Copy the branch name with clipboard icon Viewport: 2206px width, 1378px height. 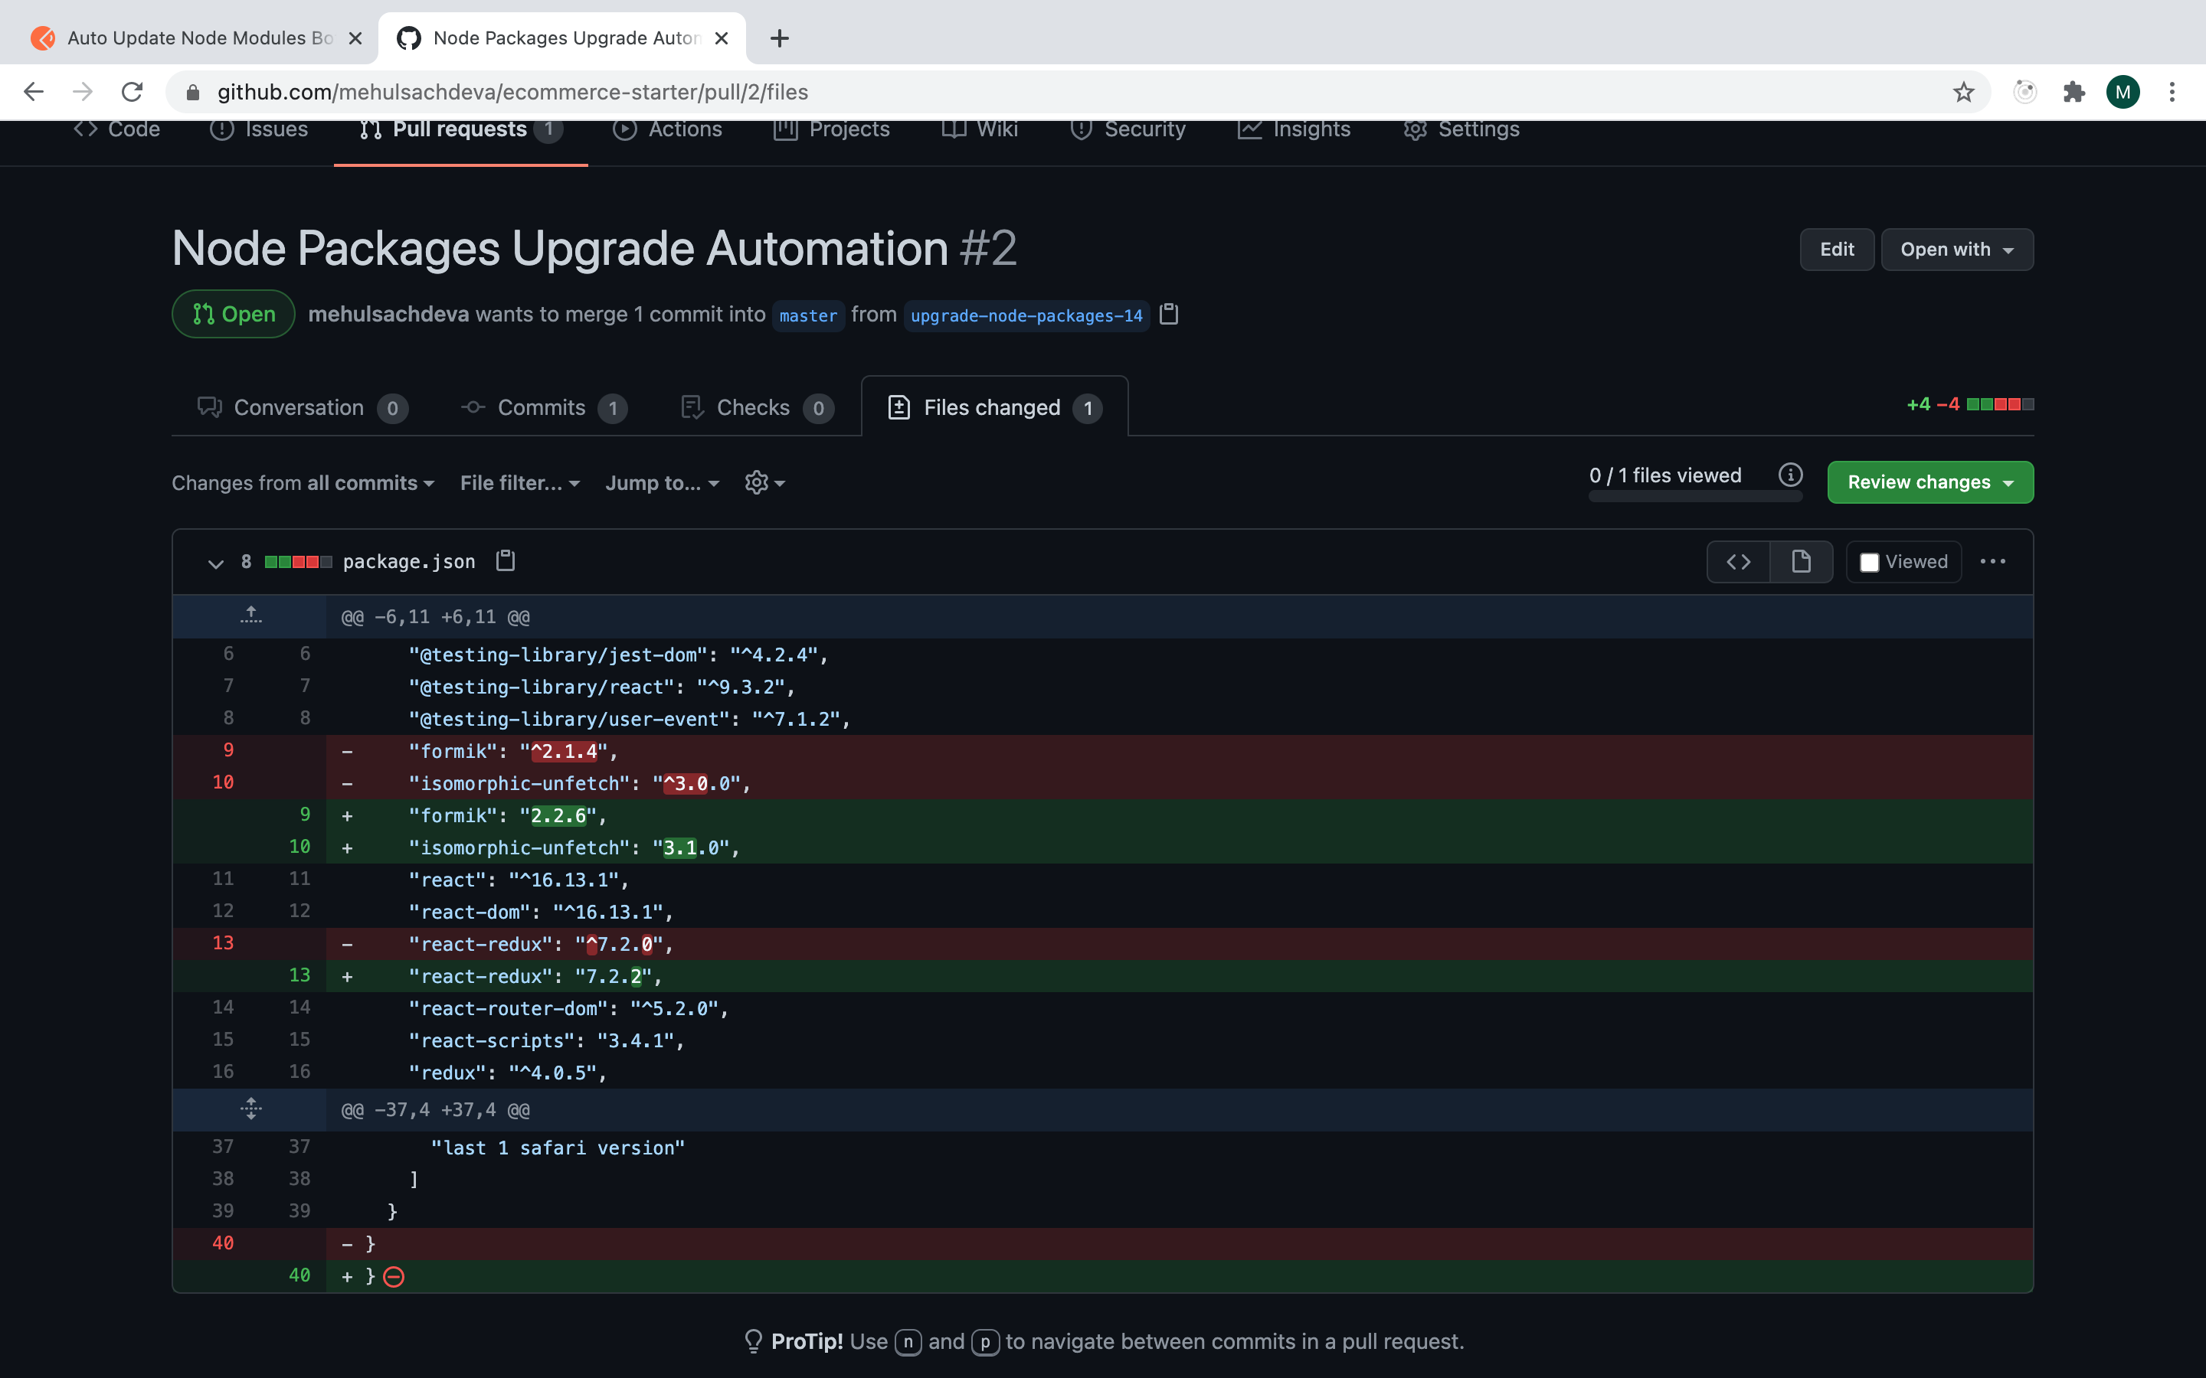pyautogui.click(x=1169, y=315)
